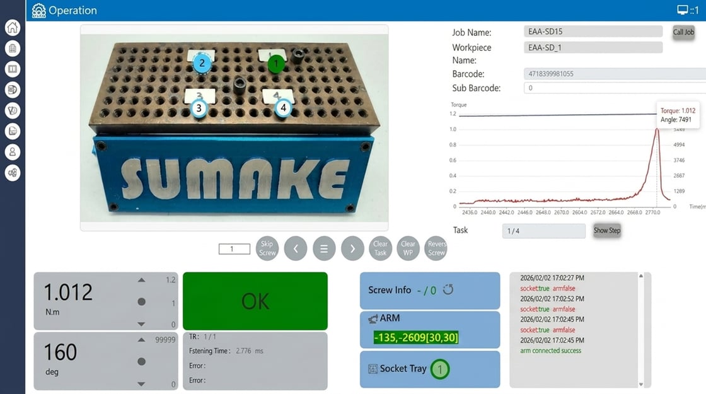
Task: Click the Socket Tray icon
Action: 373,369
